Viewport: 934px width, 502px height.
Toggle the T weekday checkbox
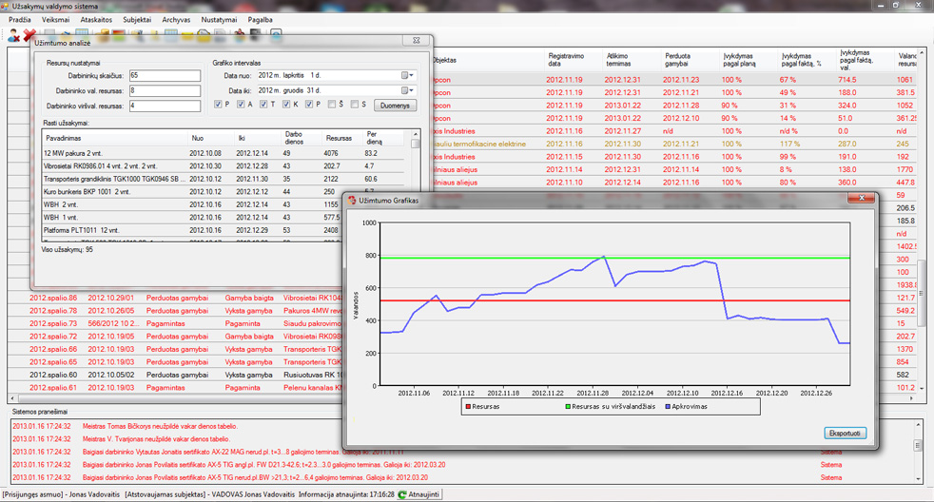(263, 105)
